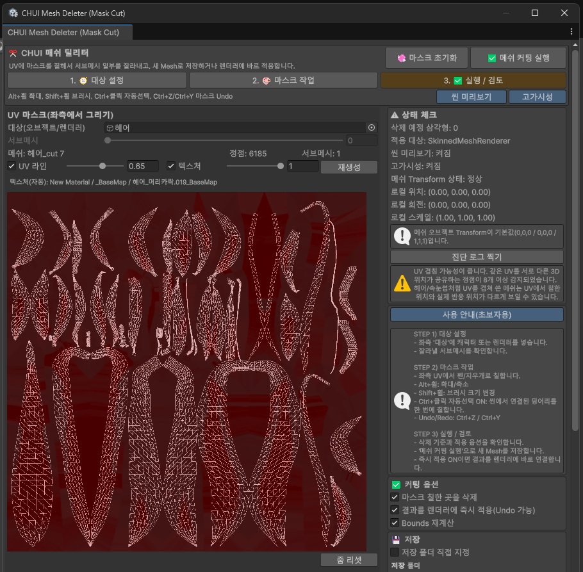Click the 줌 리셋 button
Screen dimensions: 583x572
click(349, 560)
